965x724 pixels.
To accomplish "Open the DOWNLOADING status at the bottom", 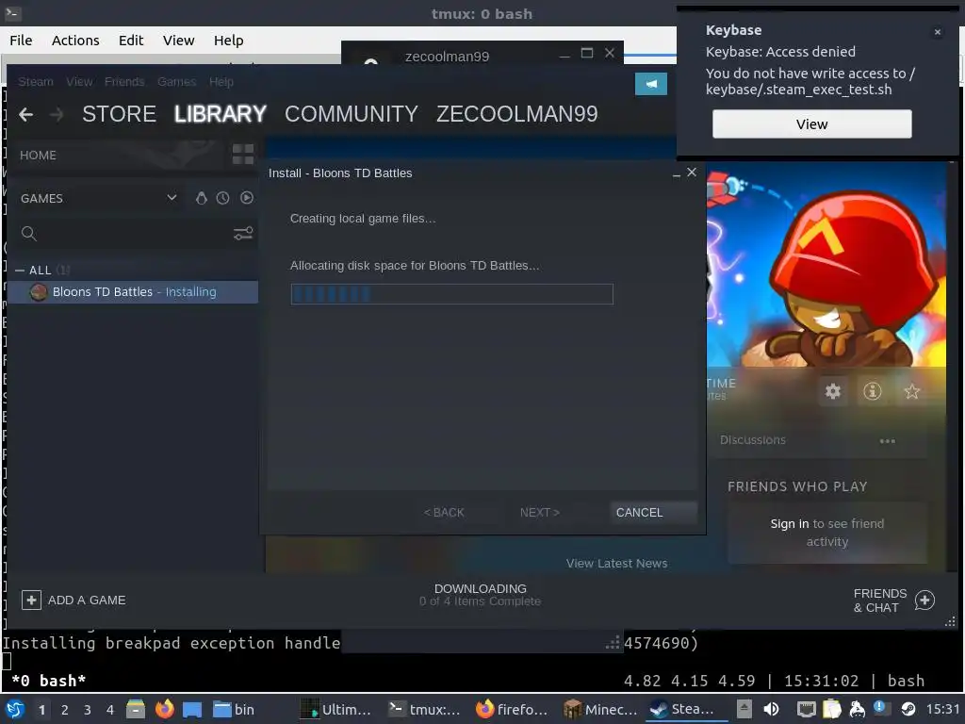I will coord(480,595).
